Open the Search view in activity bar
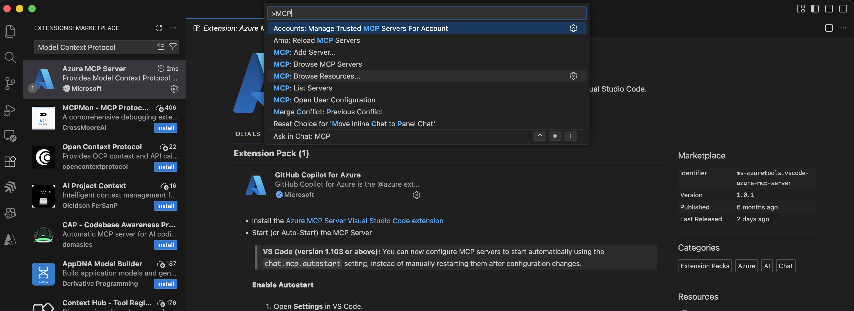The width and height of the screenshot is (854, 311). 10,57
